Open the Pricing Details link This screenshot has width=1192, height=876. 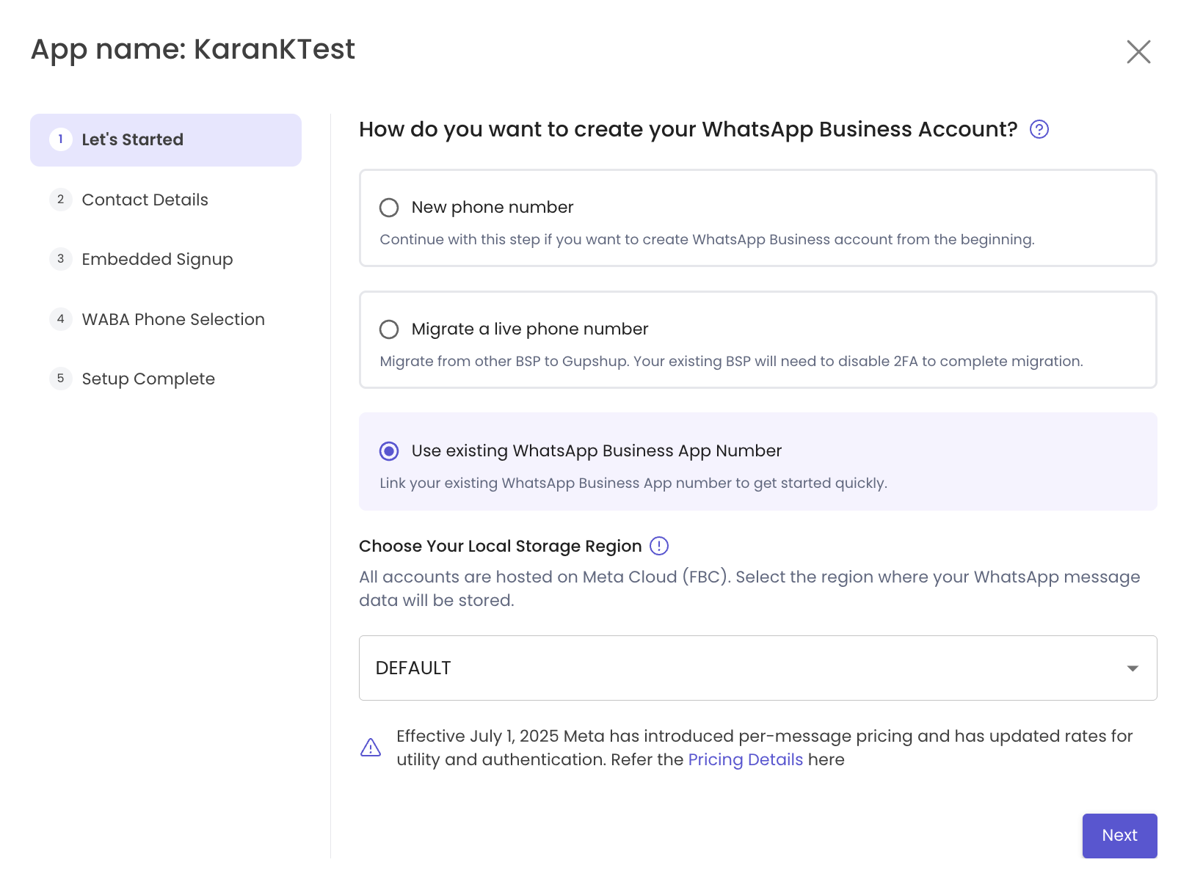pos(745,759)
